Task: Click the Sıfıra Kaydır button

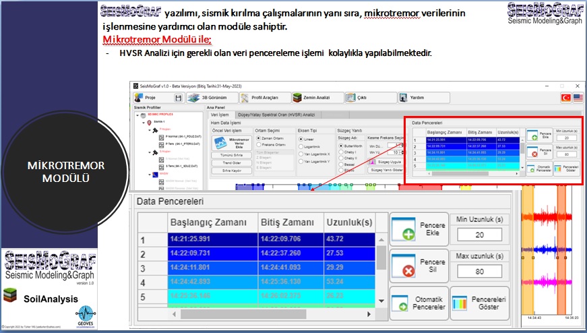Action: pyautogui.click(x=232, y=171)
